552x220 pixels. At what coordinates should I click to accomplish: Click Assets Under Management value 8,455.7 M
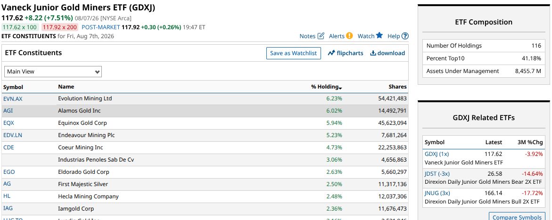[528, 71]
